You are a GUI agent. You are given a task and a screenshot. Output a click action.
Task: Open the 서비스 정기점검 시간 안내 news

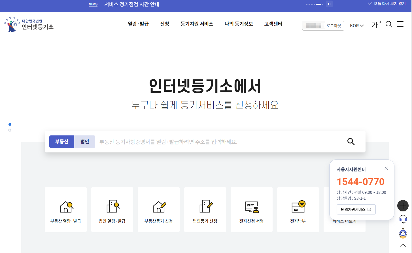pyautogui.click(x=132, y=4)
